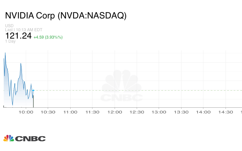Screen dimensions: 242x151
Task: Click the 14:30 time axis label
Action: click(226, 112)
